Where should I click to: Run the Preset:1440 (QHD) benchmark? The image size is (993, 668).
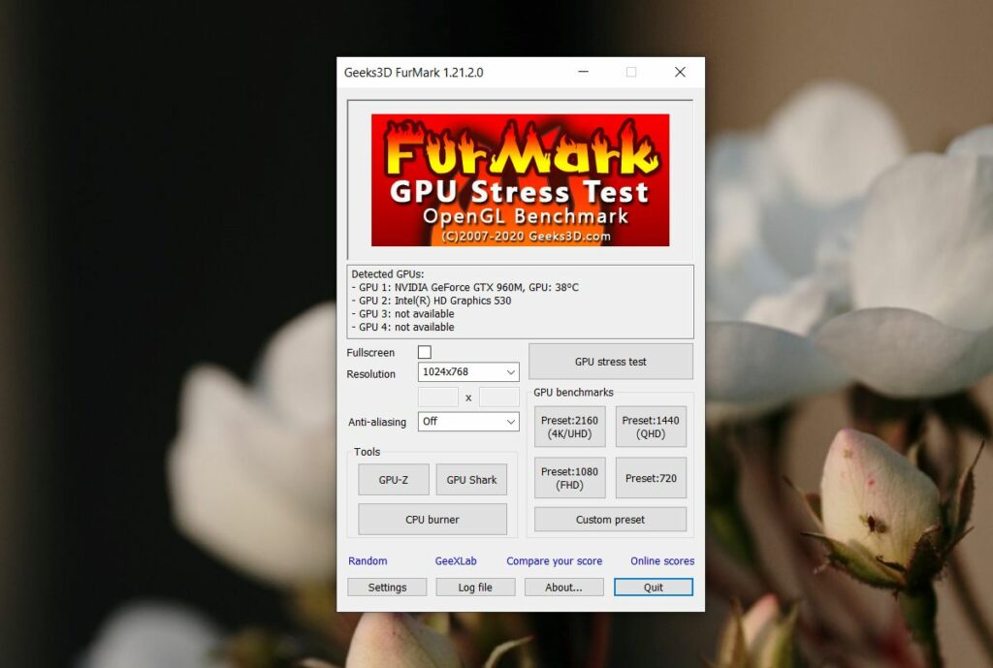tap(650, 426)
